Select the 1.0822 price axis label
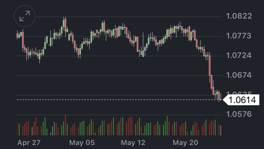 pos(239,16)
